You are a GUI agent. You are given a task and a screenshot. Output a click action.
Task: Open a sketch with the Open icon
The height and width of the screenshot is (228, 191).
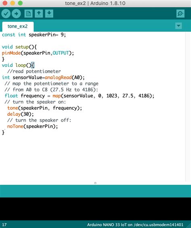[x=39, y=14]
